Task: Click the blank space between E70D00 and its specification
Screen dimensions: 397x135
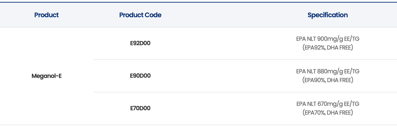Action: pyautogui.click(x=223, y=108)
